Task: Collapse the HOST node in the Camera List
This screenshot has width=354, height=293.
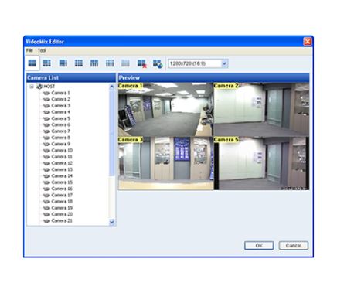Action: tap(32, 87)
